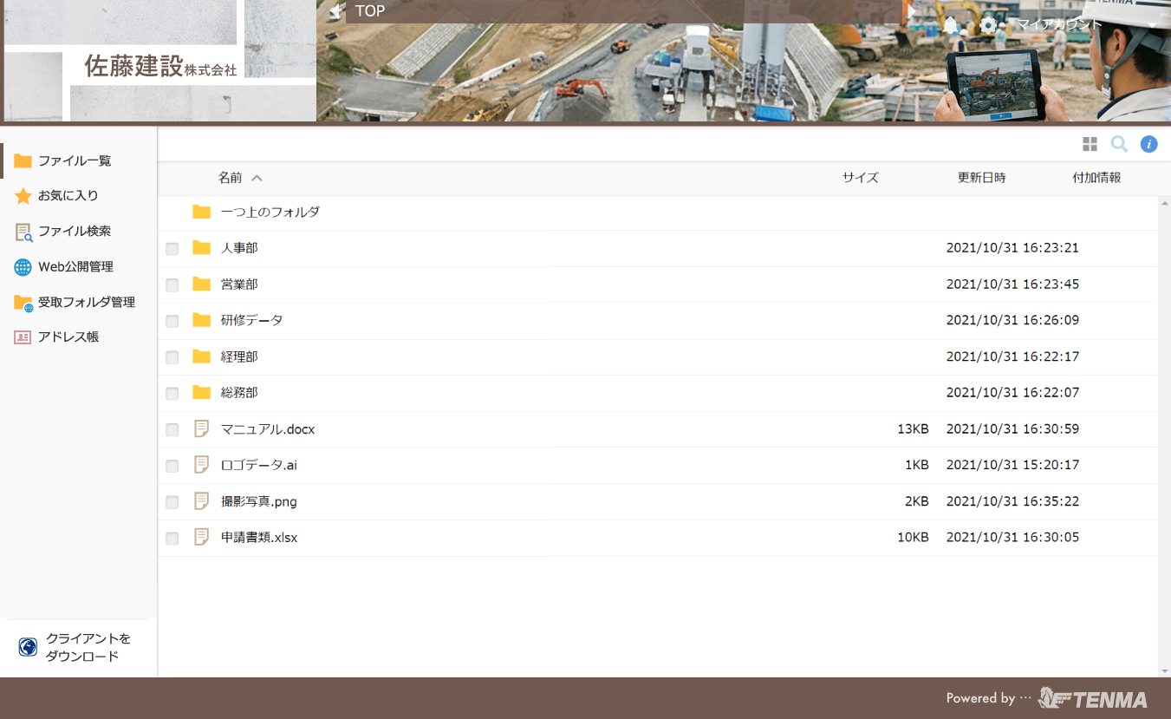Expand the マイアカウント dropdown menu
Image resolution: width=1171 pixels, height=719 pixels.
click(x=1151, y=24)
